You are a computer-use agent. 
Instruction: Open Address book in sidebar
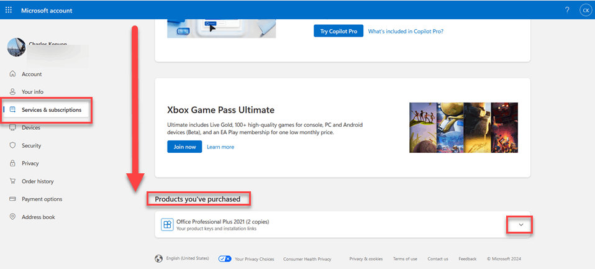(x=39, y=217)
